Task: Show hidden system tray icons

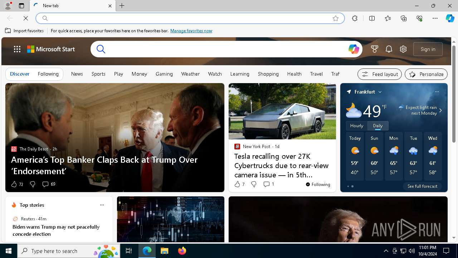Action: tap(386, 251)
